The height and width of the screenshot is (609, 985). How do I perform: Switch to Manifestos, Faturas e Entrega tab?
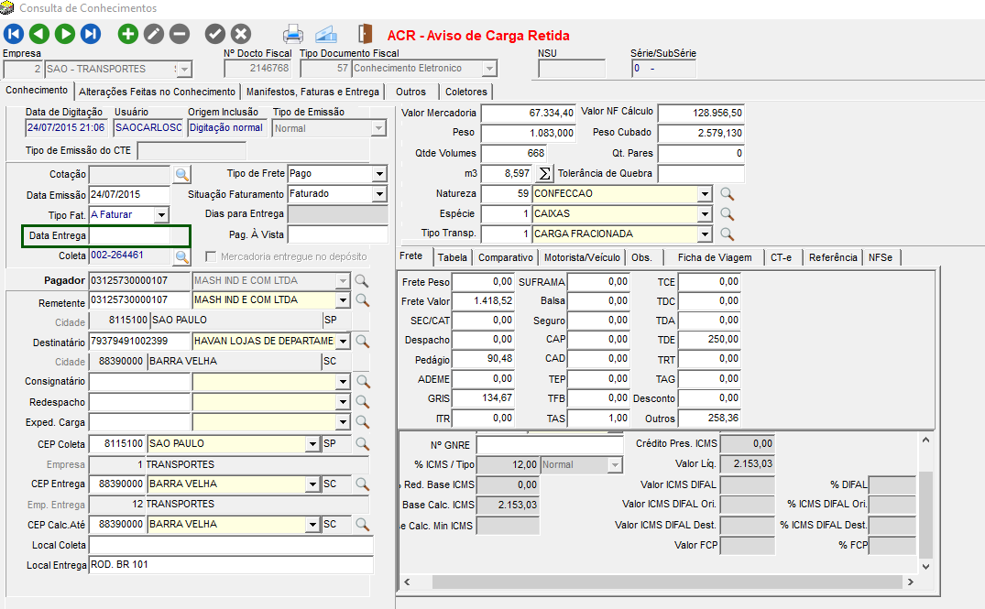[x=312, y=92]
